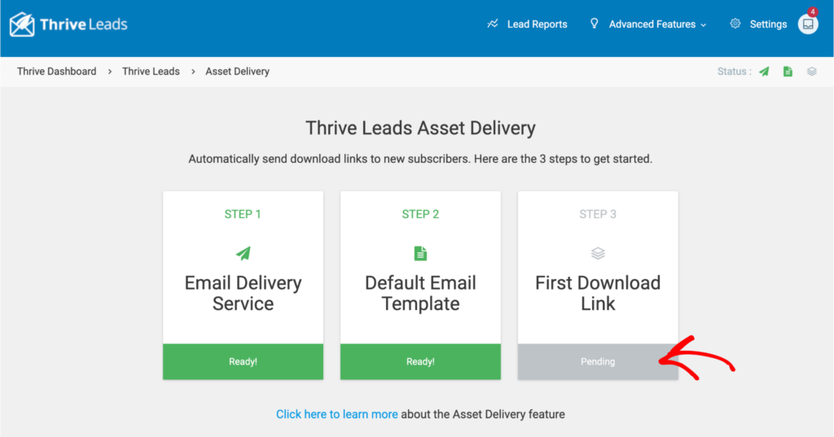Click the Ready! bar under Email Delivery Service

coord(243,361)
